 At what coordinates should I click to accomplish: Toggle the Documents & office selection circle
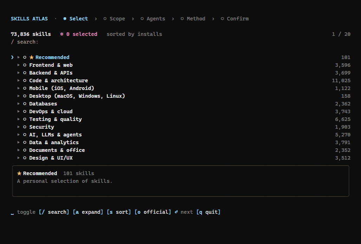(x=25, y=150)
